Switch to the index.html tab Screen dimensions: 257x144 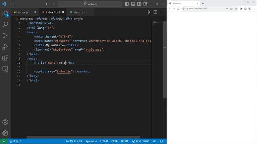point(53,12)
